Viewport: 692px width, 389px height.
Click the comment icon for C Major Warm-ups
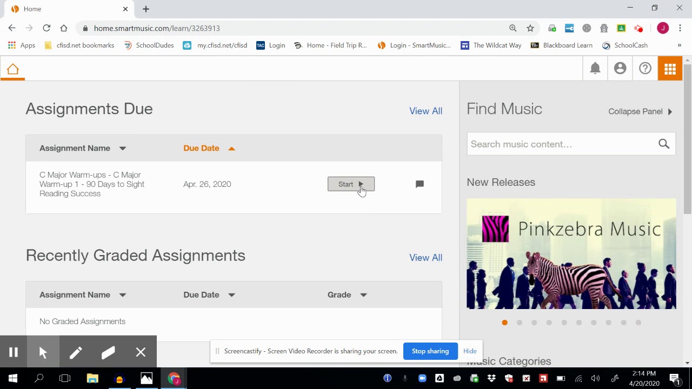click(x=420, y=184)
